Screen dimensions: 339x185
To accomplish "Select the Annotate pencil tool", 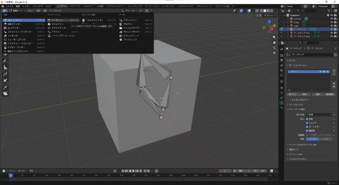I will [6, 61].
